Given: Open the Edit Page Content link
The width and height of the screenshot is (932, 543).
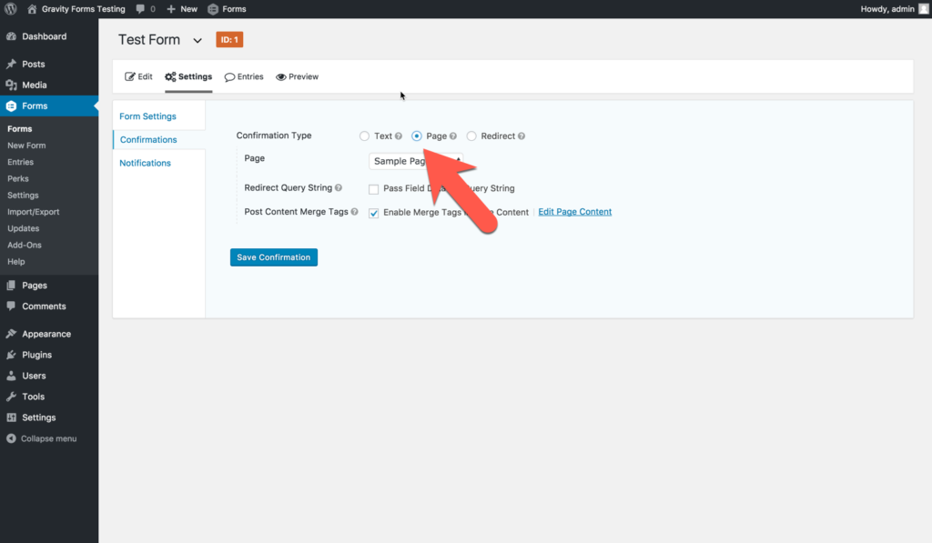Looking at the screenshot, I should pyautogui.click(x=574, y=209).
